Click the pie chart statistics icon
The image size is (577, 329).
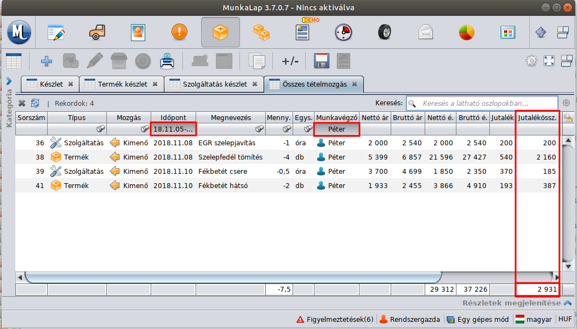click(466, 32)
